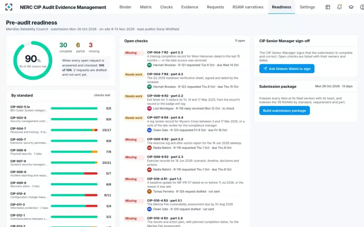Image resolution: width=364 pixels, height=227 pixels.
Task: Open check CIP-004-7 R4 · part 4.2
Action: (165, 74)
